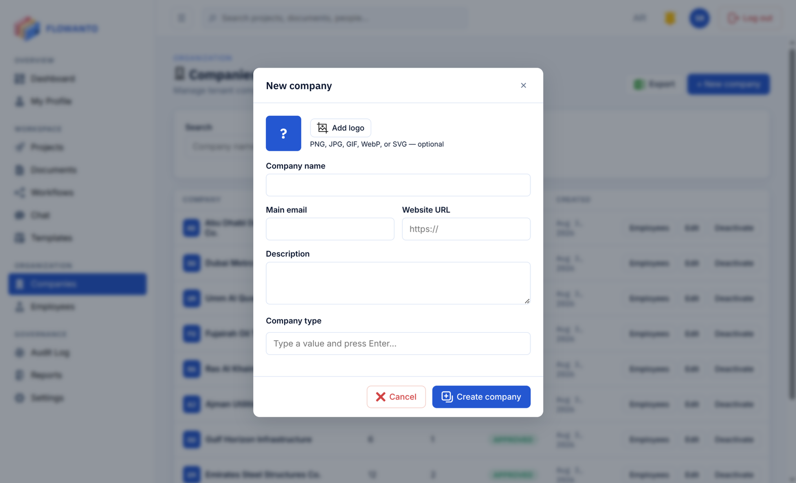Click the red X icon in Cancel
Image resolution: width=796 pixels, height=483 pixels.
381,397
